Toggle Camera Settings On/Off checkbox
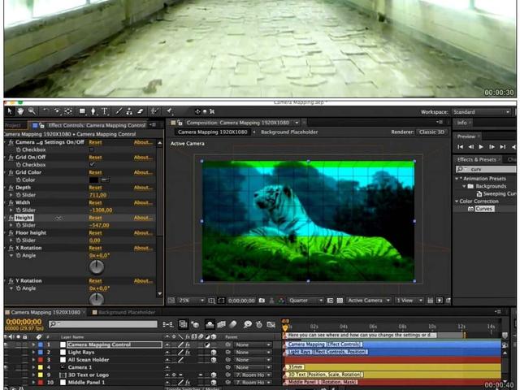Image resolution: width=520 pixels, height=390 pixels. [x=92, y=149]
